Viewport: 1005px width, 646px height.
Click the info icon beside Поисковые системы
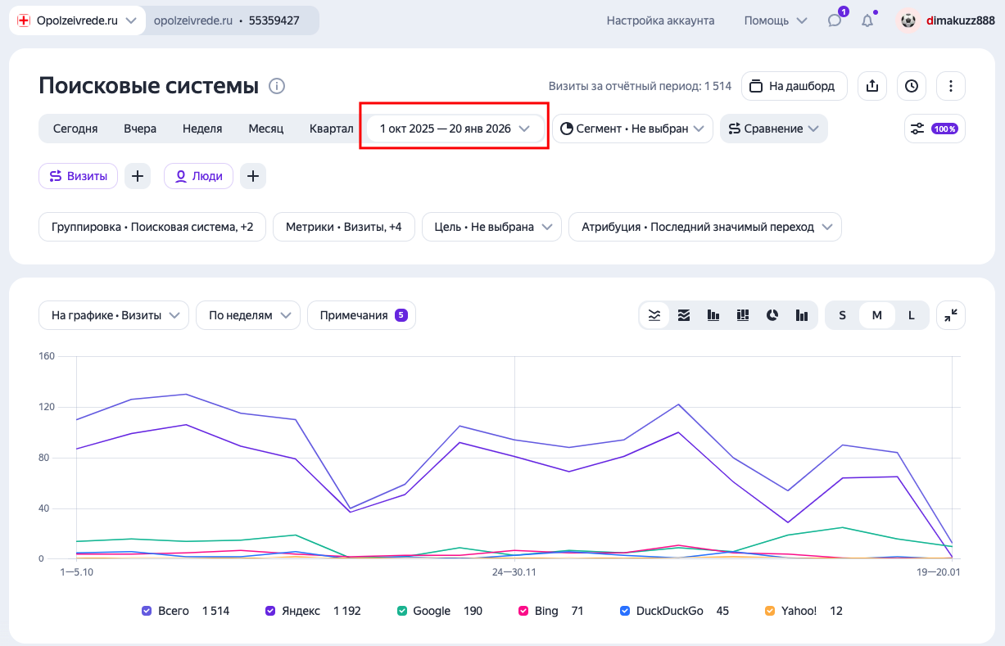point(277,86)
